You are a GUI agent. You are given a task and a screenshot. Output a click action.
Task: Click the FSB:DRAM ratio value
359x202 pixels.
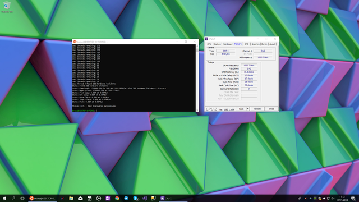[x=249, y=68]
